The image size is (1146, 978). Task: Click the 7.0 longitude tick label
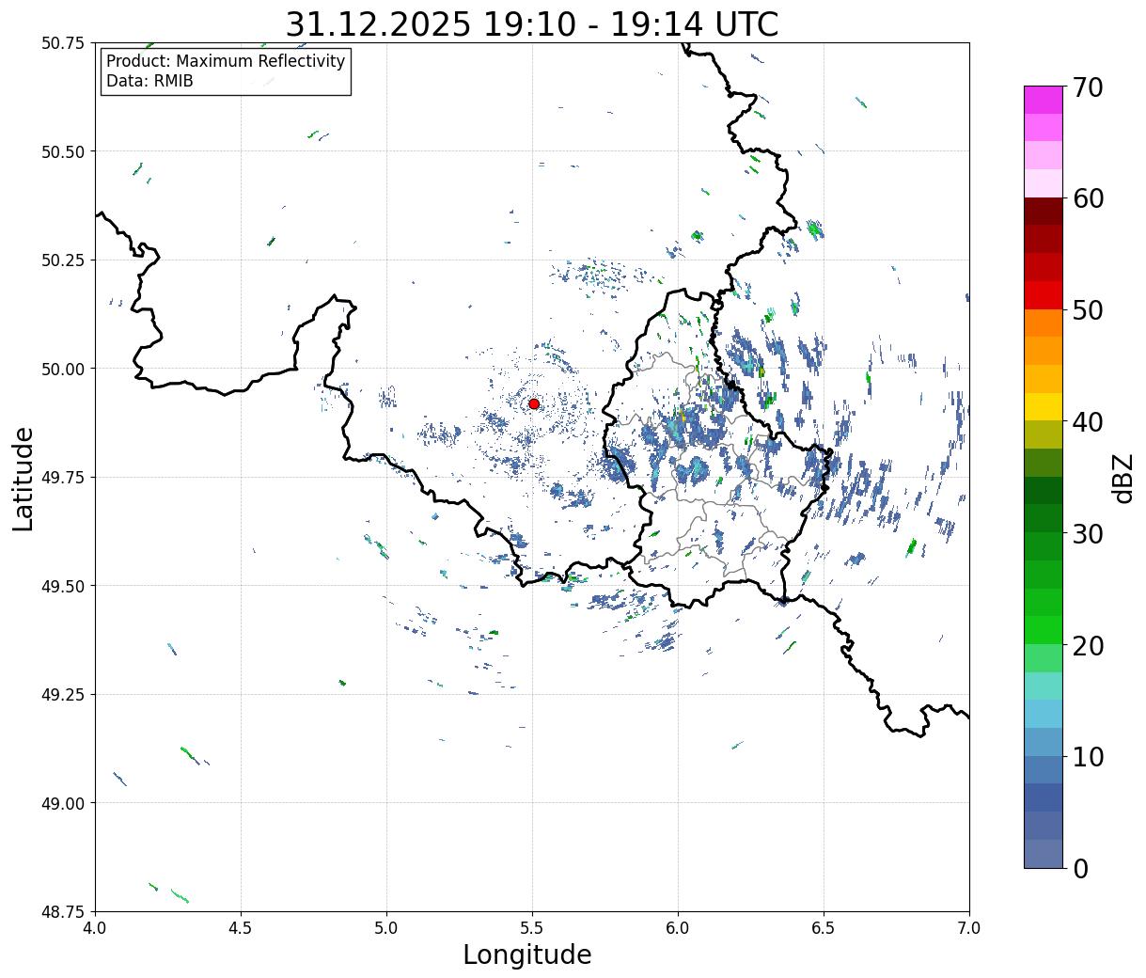tap(969, 927)
